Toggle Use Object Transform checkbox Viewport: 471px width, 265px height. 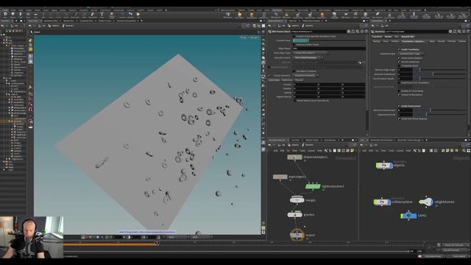(294, 71)
